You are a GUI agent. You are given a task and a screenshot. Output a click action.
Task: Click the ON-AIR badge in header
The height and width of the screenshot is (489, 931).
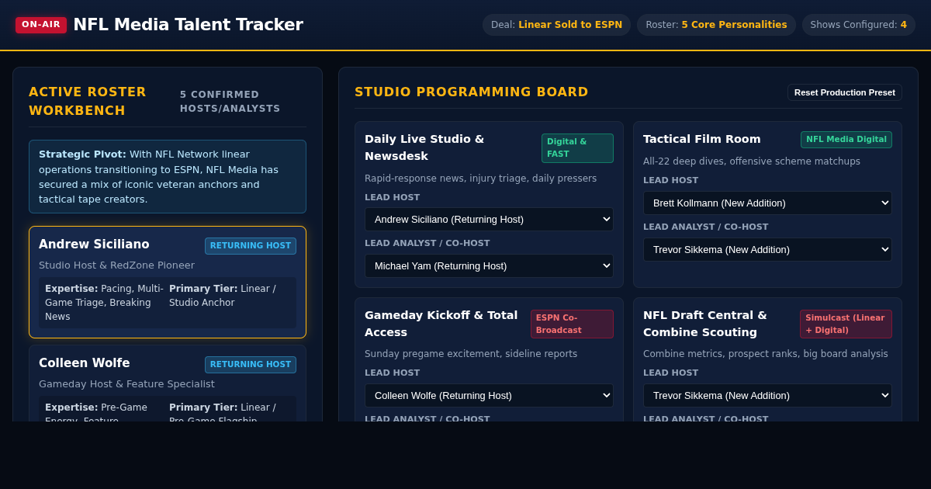[x=41, y=25]
